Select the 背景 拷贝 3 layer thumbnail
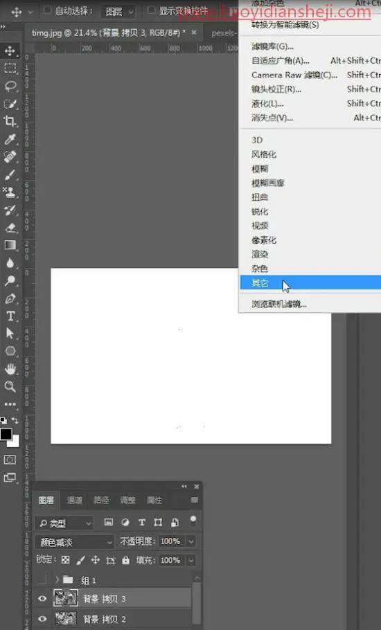 pyautogui.click(x=66, y=599)
